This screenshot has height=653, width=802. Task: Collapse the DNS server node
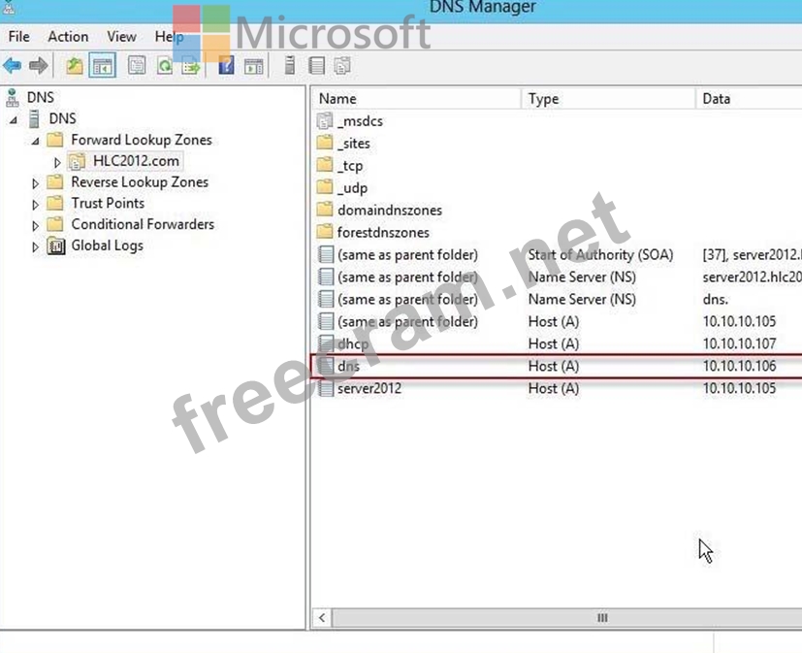tap(14, 119)
